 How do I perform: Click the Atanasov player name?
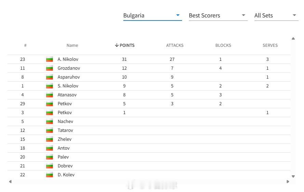point(67,95)
